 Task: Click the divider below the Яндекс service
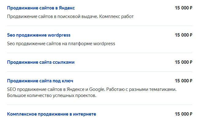coord(99,26)
